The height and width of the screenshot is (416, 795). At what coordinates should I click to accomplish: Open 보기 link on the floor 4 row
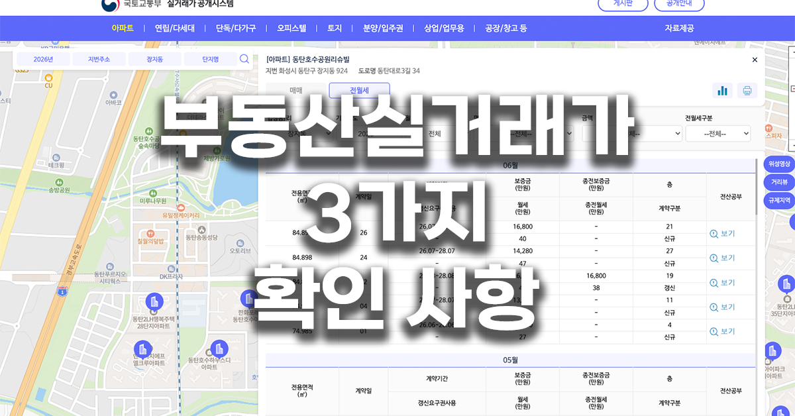pos(722,331)
